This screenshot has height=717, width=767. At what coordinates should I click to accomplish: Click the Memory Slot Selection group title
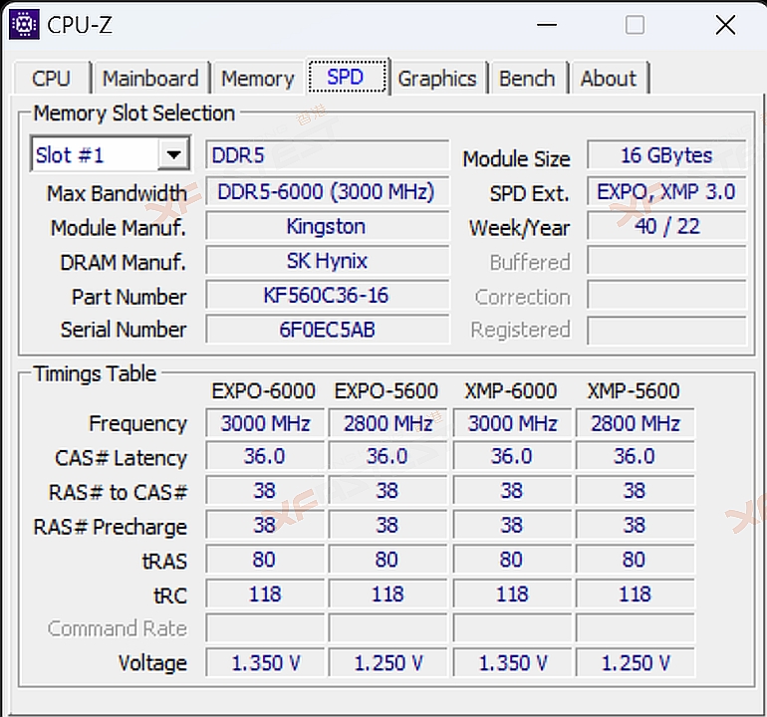(134, 114)
